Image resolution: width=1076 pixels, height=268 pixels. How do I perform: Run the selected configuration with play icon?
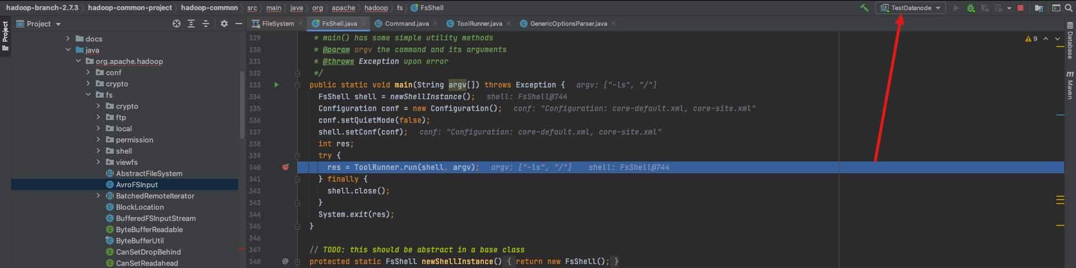tap(956, 8)
